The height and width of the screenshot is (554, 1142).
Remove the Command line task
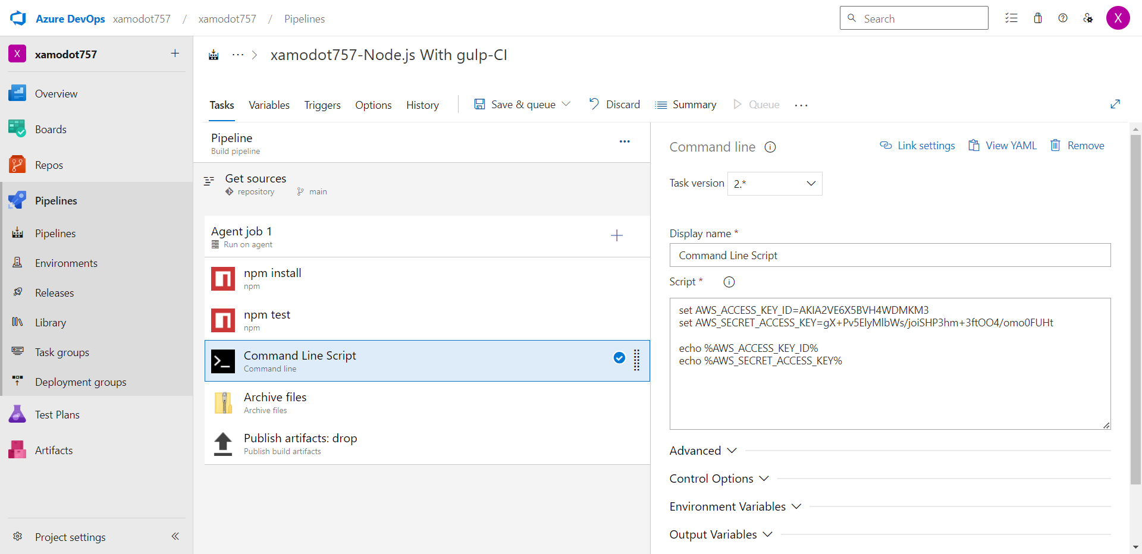point(1077,146)
